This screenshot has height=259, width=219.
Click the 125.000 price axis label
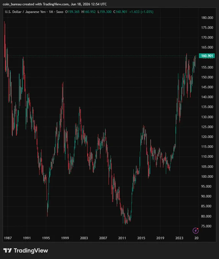coord(207,127)
